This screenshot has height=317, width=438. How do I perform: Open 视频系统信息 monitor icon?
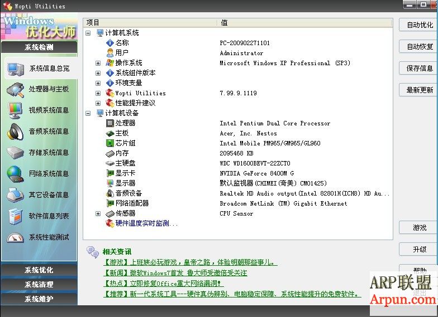pos(16,110)
